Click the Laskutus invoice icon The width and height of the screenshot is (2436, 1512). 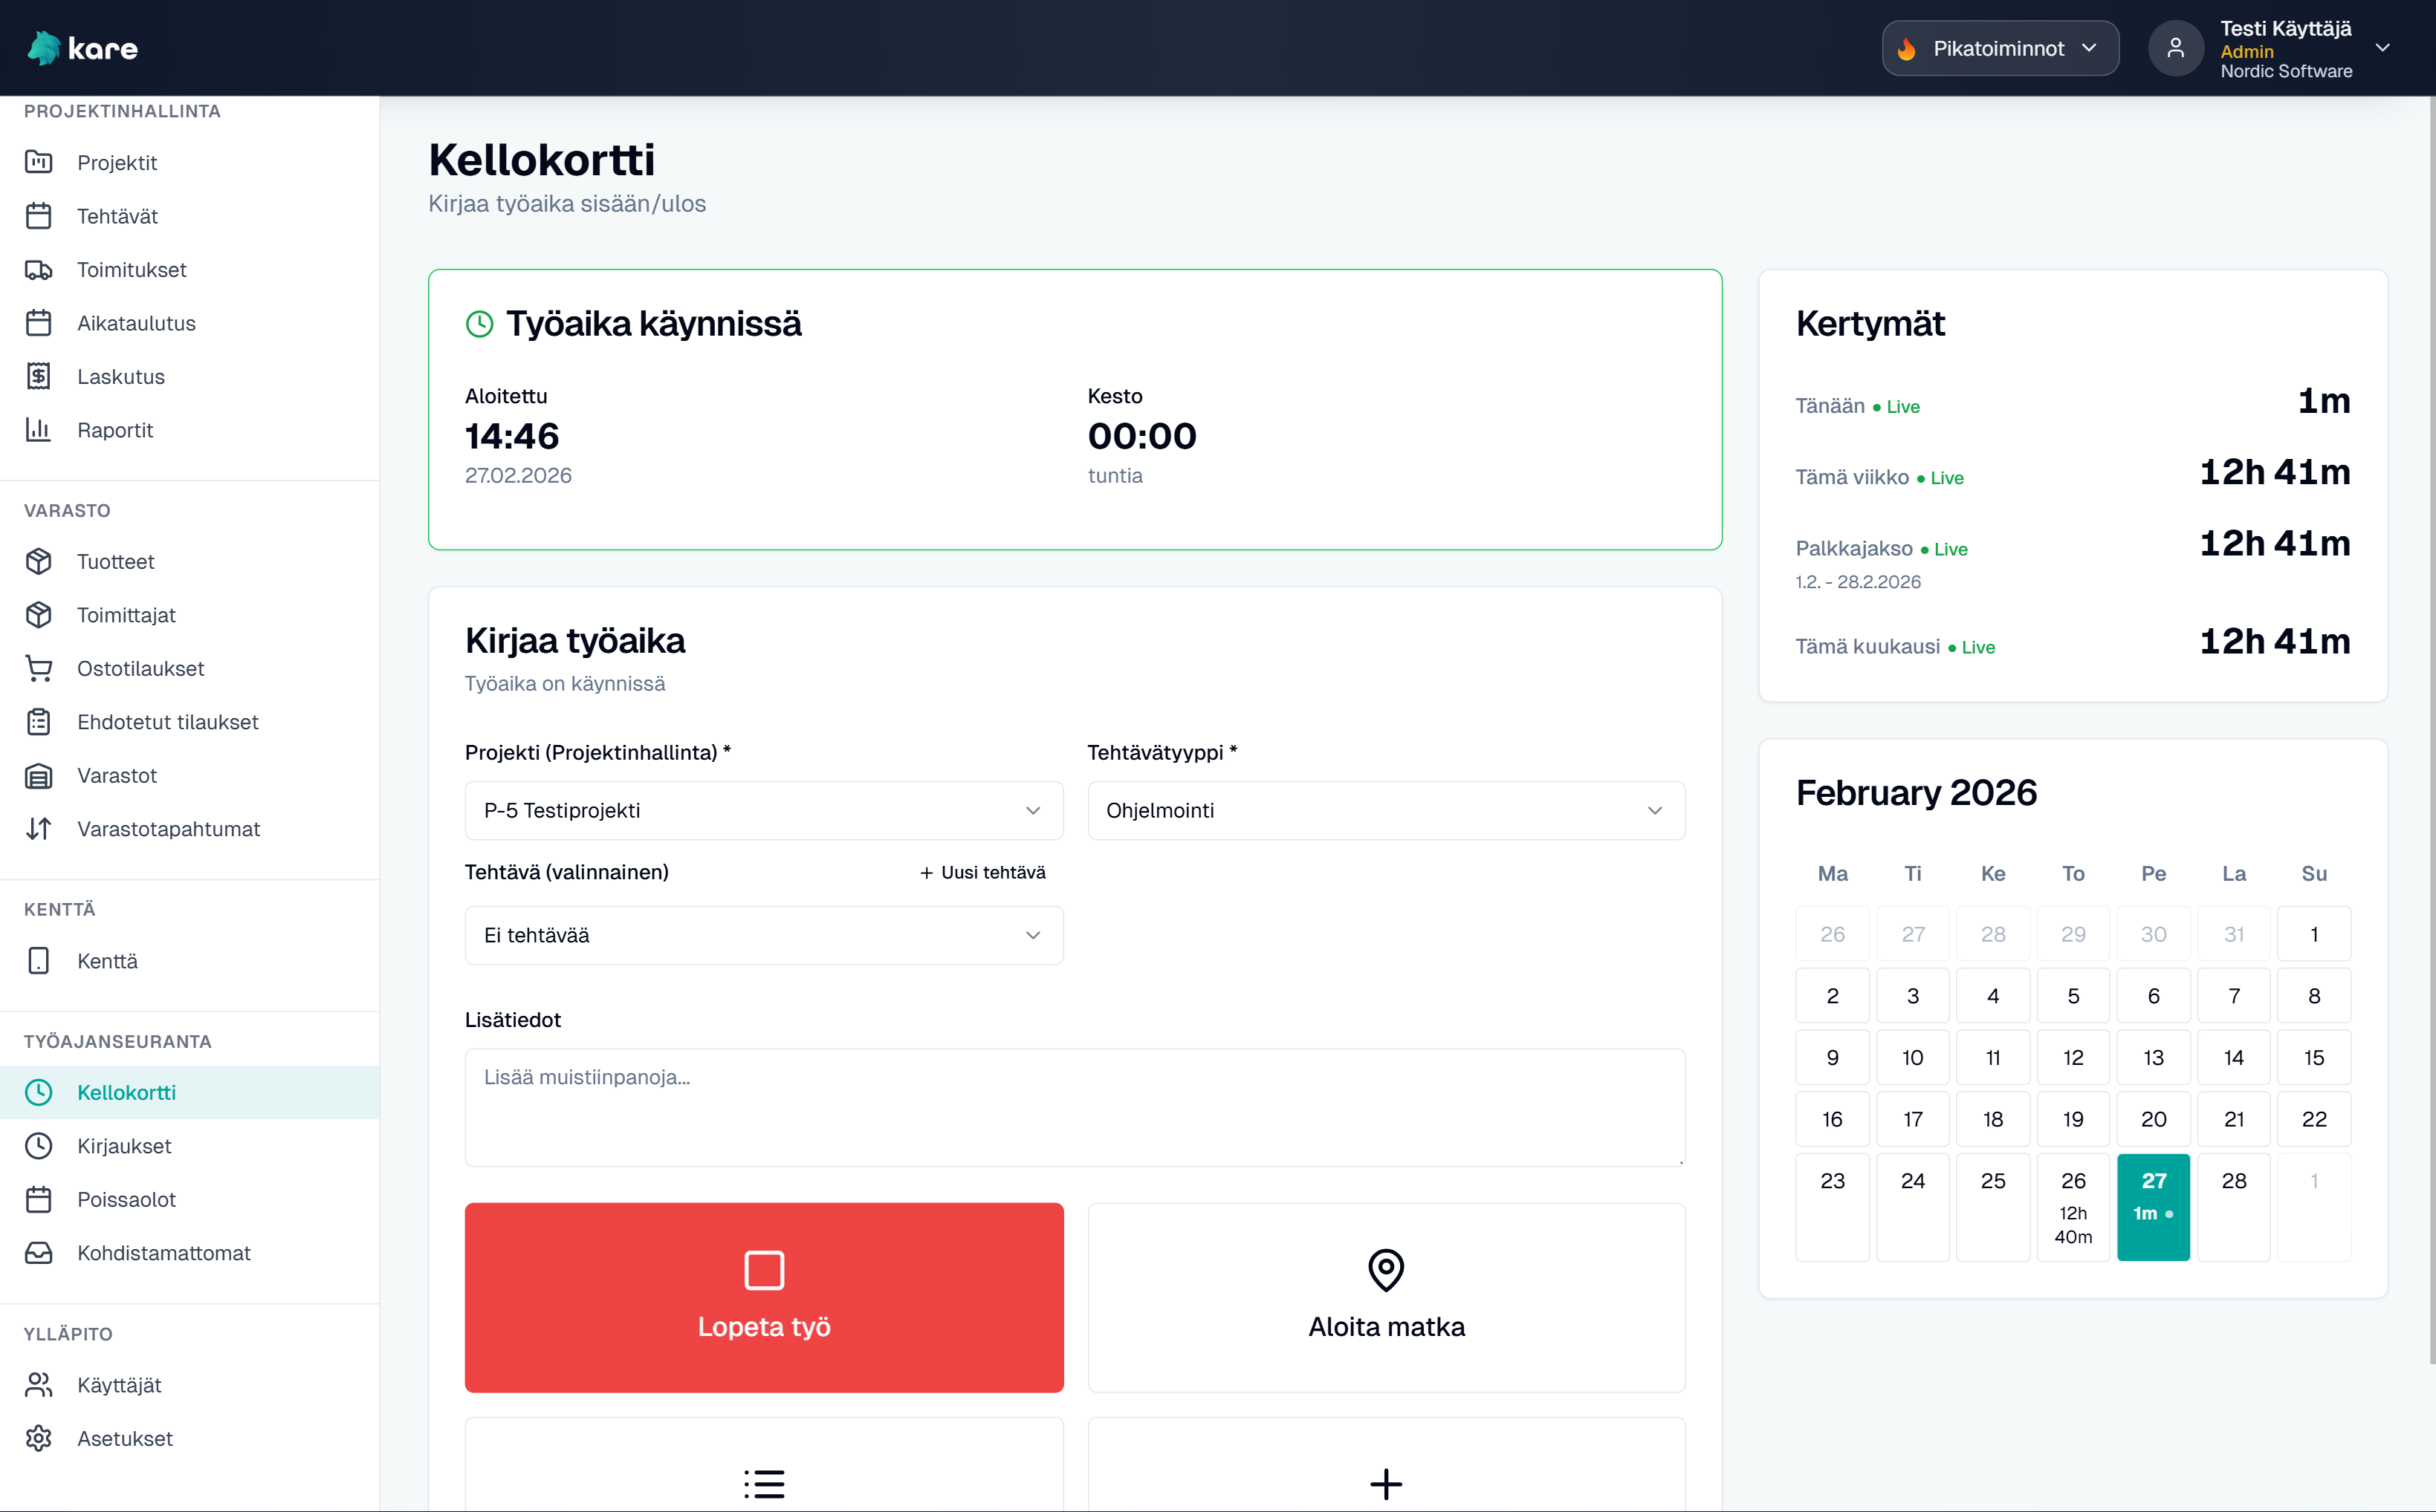(38, 377)
